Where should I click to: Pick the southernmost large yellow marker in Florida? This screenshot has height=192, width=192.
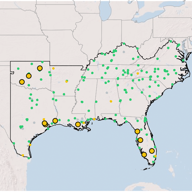[x=144, y=155]
